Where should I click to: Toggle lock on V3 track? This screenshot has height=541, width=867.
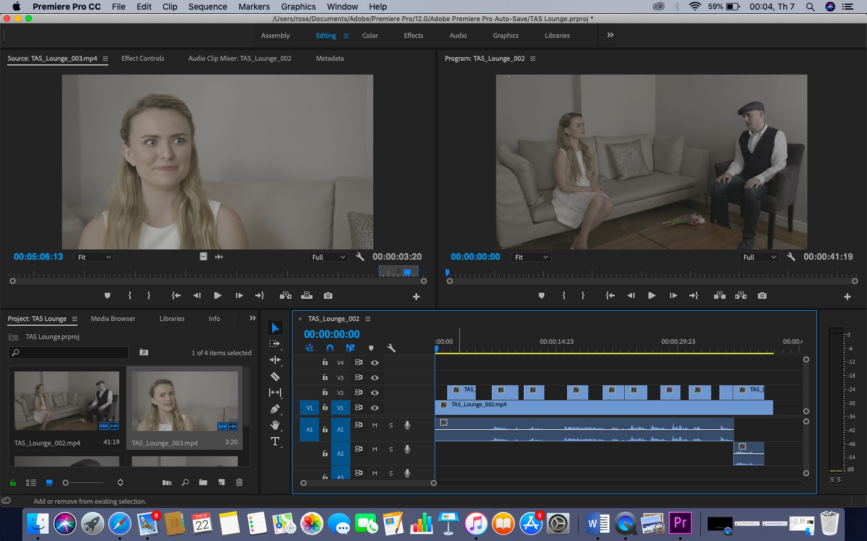tap(325, 377)
